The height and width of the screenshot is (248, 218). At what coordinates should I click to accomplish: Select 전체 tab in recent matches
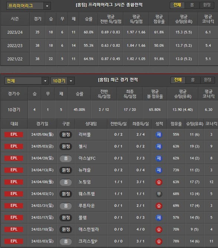click(178, 80)
